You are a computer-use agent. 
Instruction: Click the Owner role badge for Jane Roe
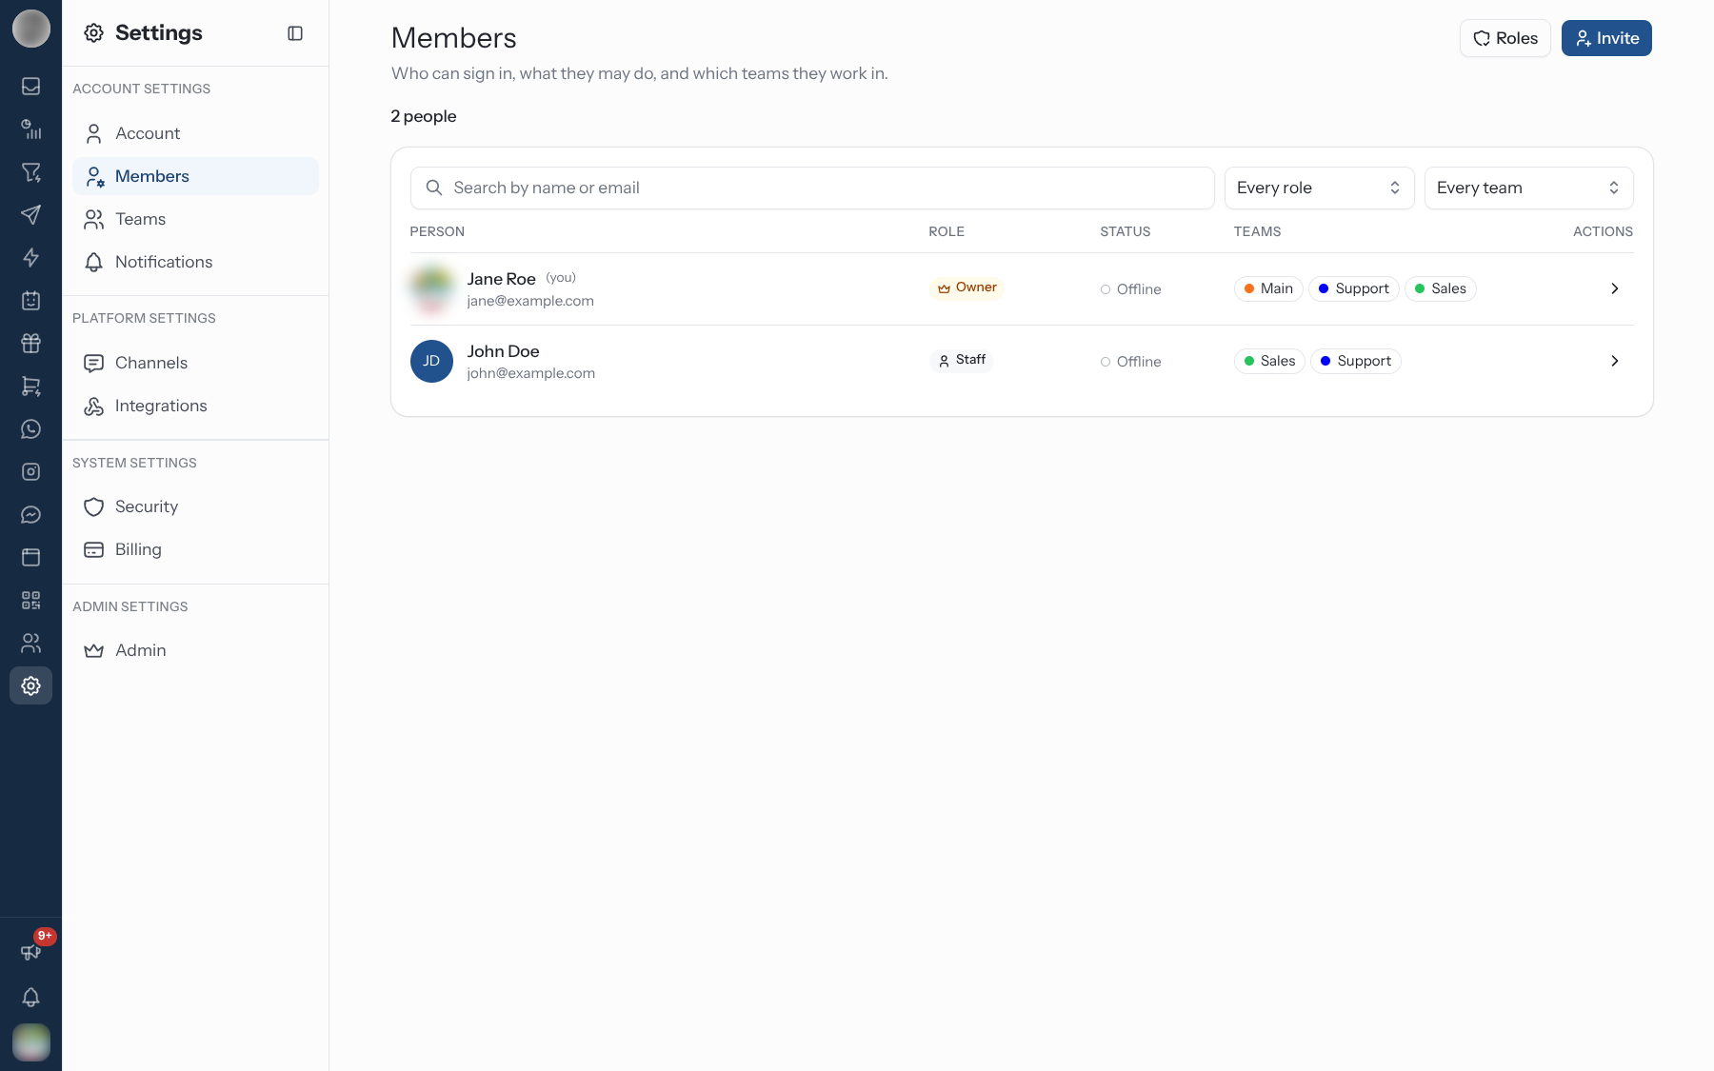967,288
